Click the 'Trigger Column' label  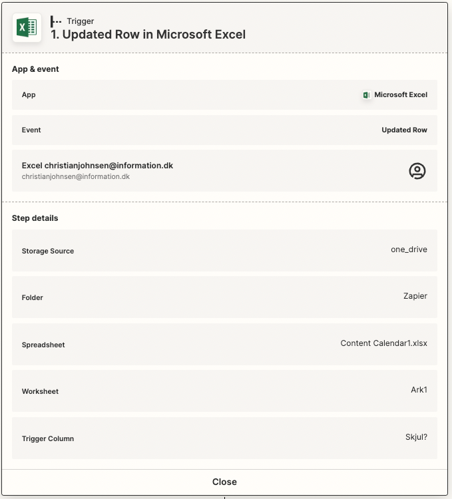coord(48,438)
